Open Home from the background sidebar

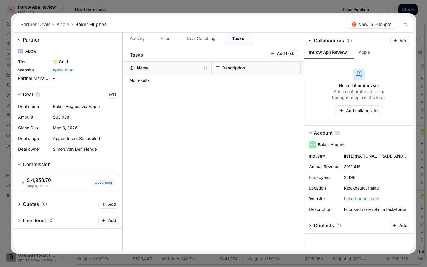coord(8,24)
